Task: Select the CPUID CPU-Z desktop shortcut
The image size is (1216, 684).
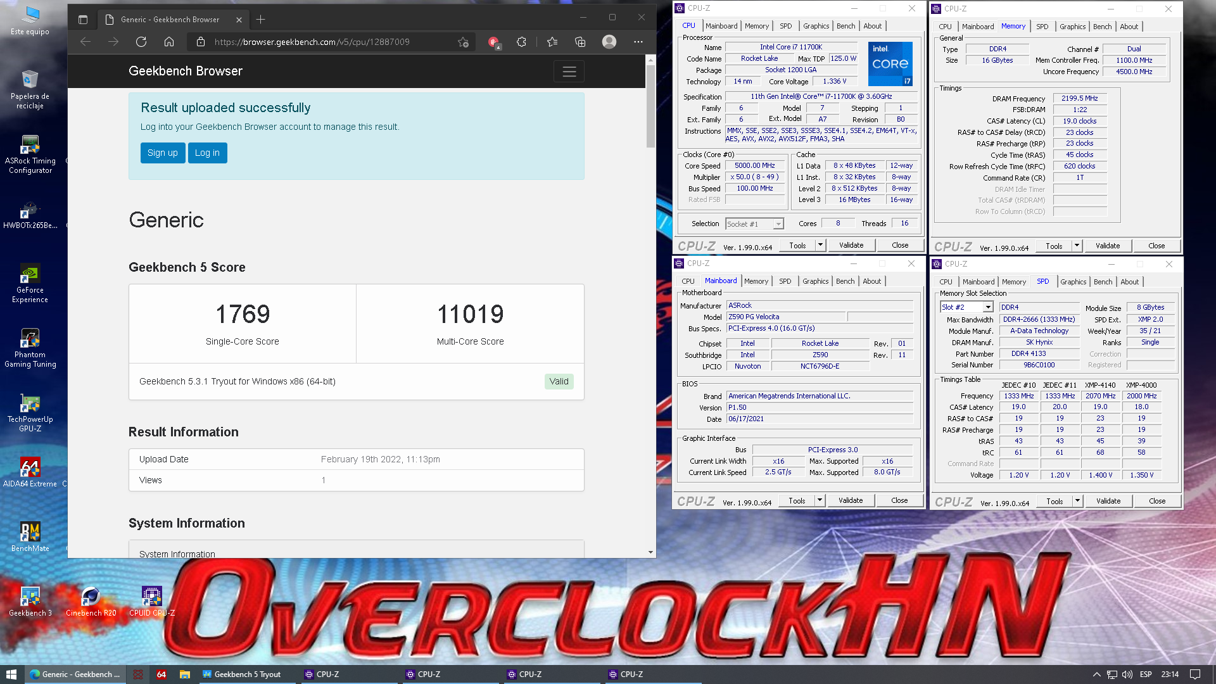Action: [x=152, y=602]
